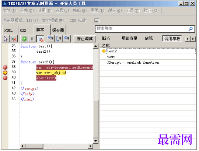This screenshot has width=199, height=151.
Task: Click line number 41 in gutter
Action: [14, 82]
